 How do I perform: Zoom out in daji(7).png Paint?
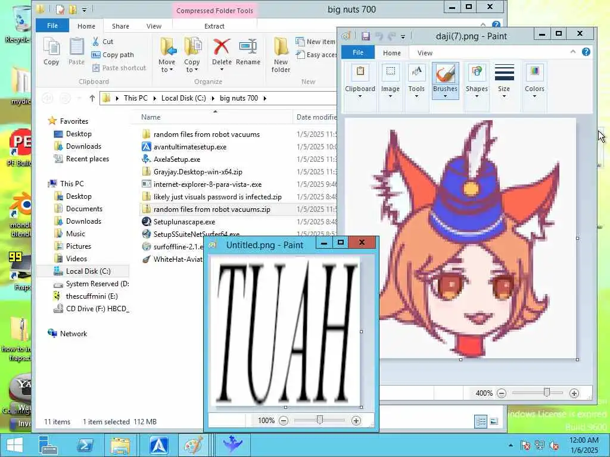point(502,393)
